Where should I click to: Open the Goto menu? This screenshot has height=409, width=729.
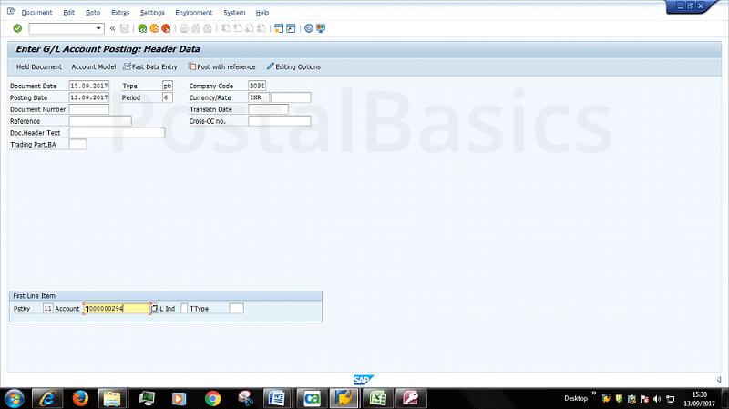tap(93, 13)
